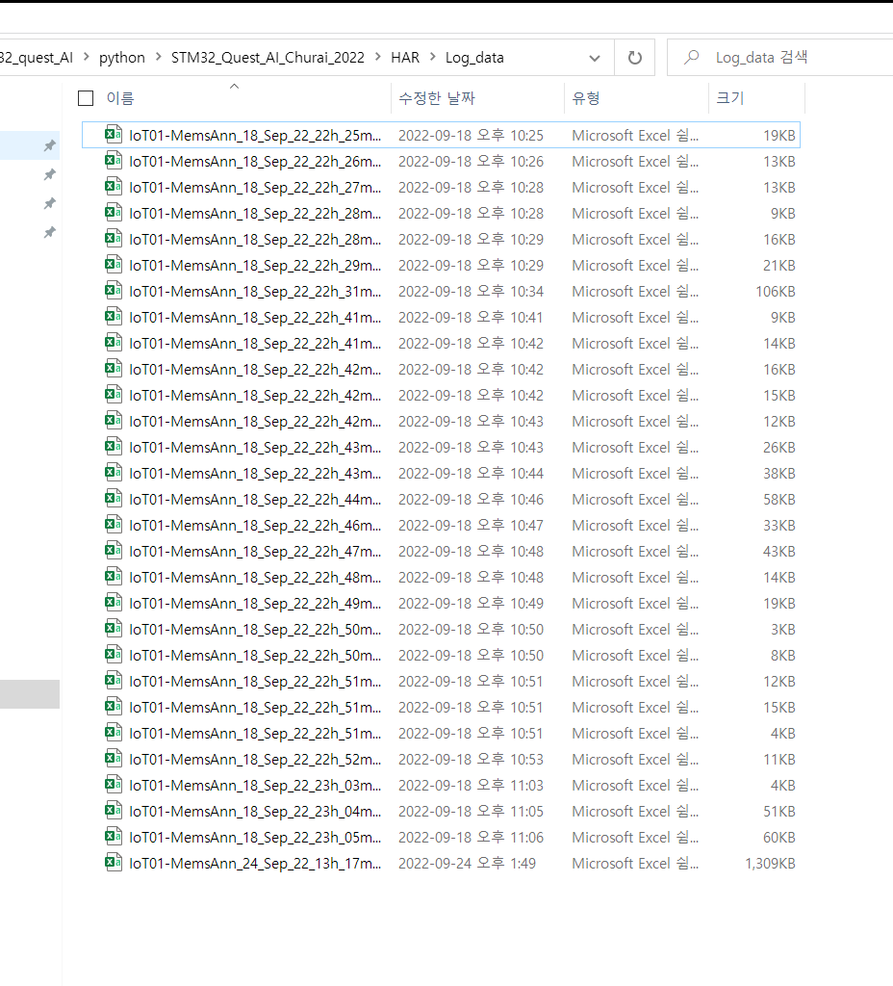Click the Excel icon of the 22h_29m file

click(x=114, y=265)
